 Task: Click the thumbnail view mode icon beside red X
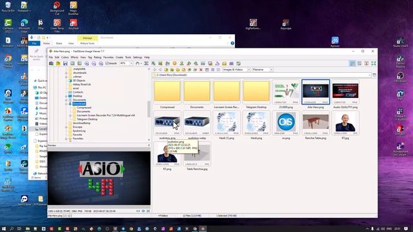[x=207, y=70]
